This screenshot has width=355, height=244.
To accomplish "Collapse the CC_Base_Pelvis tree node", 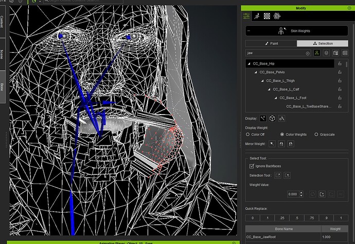I will 256,72.
